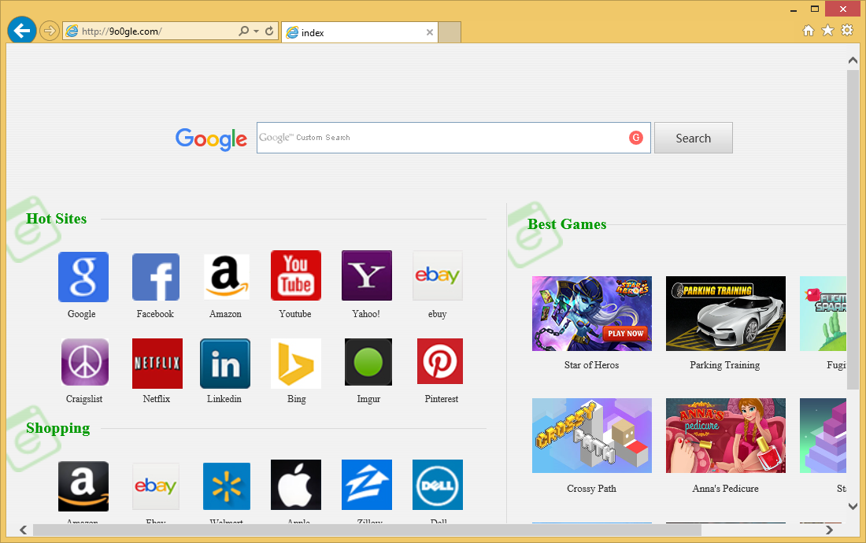The image size is (866, 543).
Task: Open the Walmart spark icon
Action: [227, 486]
